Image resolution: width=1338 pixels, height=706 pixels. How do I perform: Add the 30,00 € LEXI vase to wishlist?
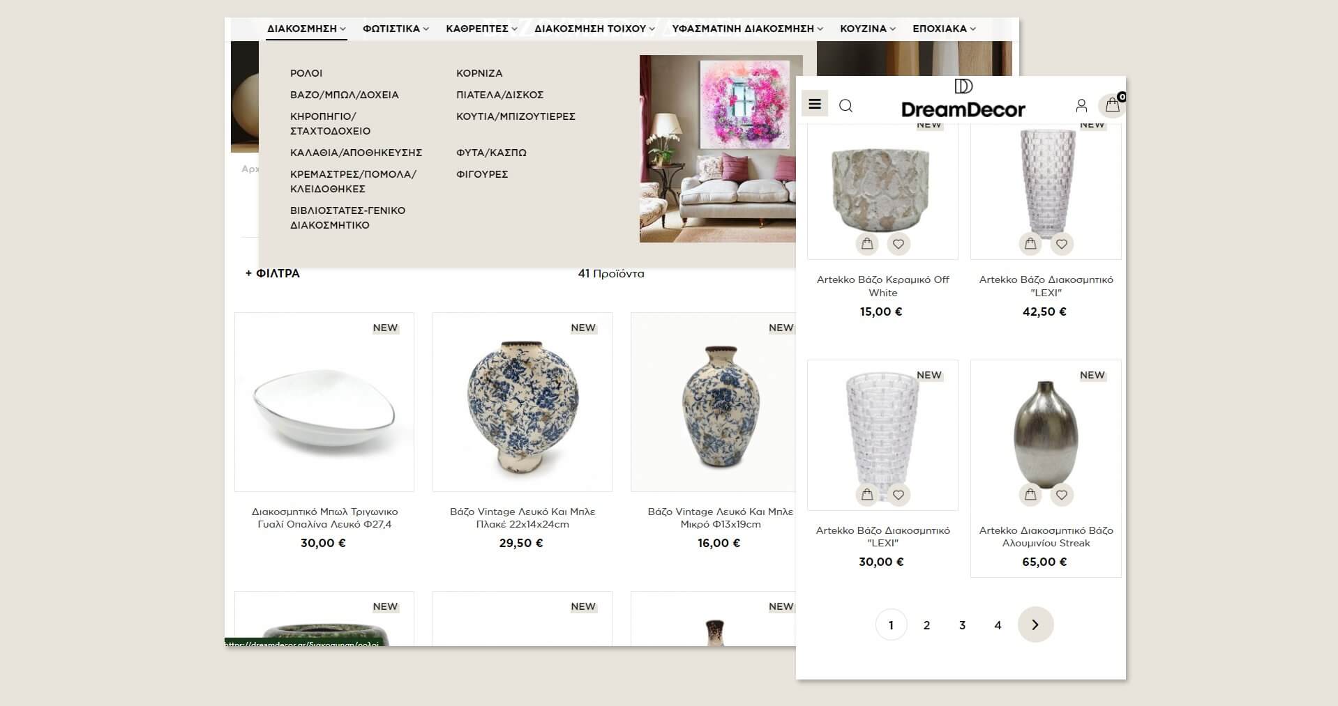(899, 495)
